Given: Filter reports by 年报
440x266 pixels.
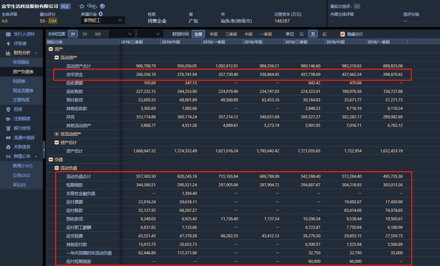Looking at the screenshot, I should click(x=213, y=34).
